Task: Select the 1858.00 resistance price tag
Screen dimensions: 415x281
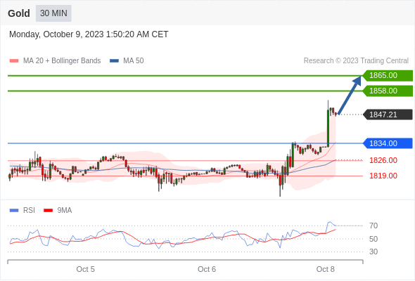Action: coord(388,91)
